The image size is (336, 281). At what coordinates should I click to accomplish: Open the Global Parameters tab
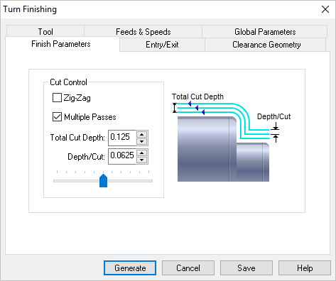265,31
